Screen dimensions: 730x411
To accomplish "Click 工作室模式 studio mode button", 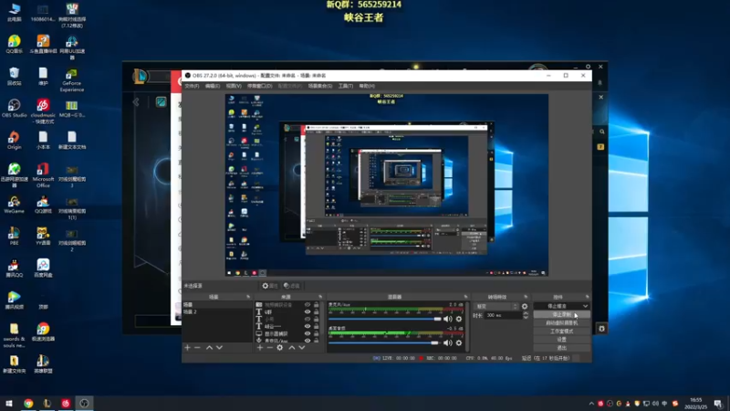I will (562, 332).
